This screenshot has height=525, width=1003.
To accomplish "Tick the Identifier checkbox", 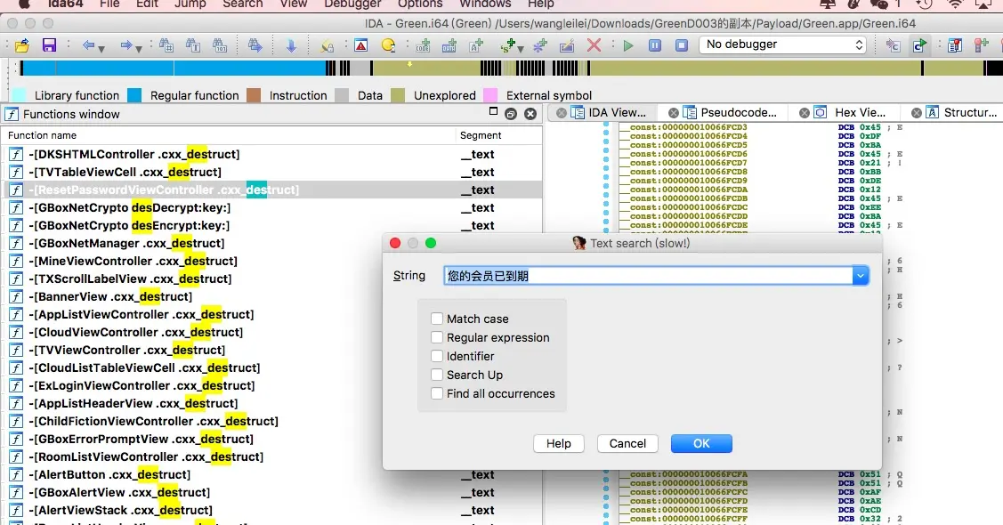I will [x=437, y=356].
